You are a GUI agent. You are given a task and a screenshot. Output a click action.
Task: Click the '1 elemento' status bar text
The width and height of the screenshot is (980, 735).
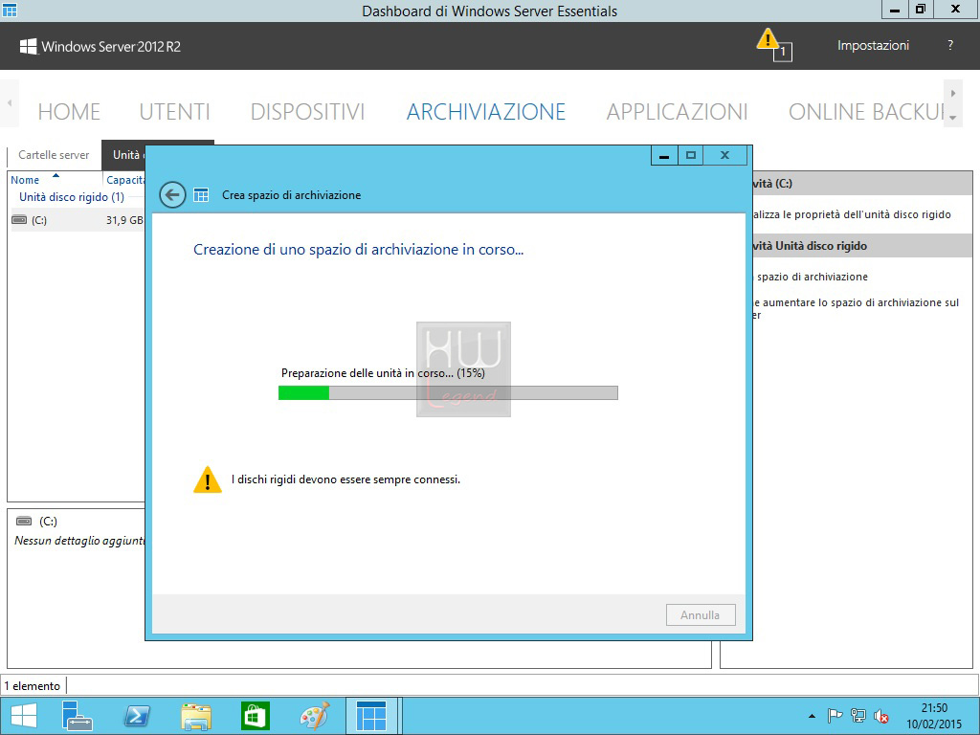tap(32, 685)
